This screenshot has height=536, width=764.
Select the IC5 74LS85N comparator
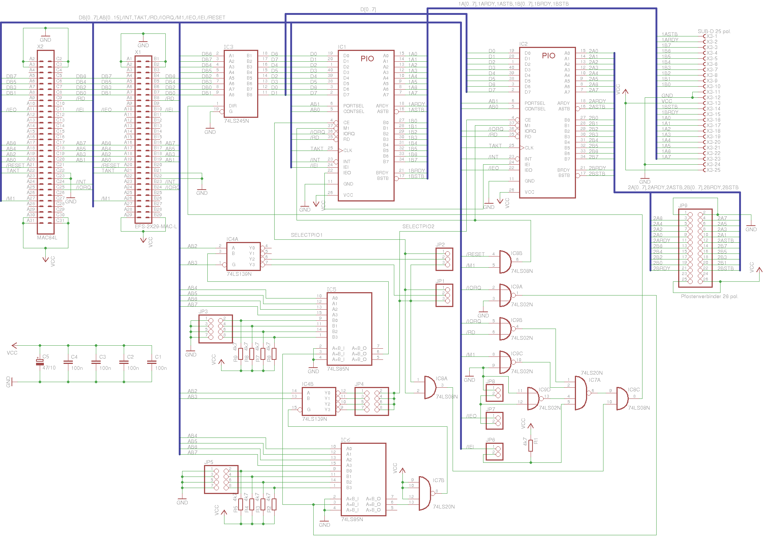[x=349, y=329]
